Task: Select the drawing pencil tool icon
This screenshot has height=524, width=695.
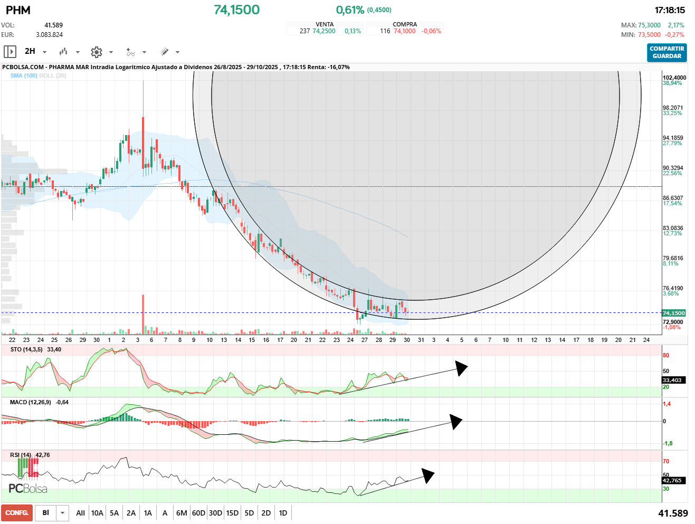Action: [164, 52]
